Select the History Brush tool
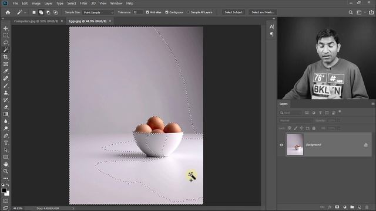The height and width of the screenshot is (211, 376). [6, 100]
